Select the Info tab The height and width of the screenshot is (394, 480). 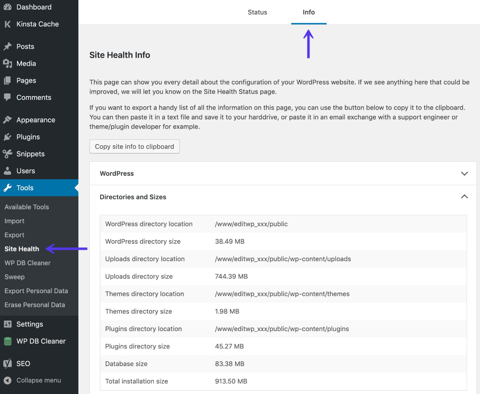tap(309, 12)
